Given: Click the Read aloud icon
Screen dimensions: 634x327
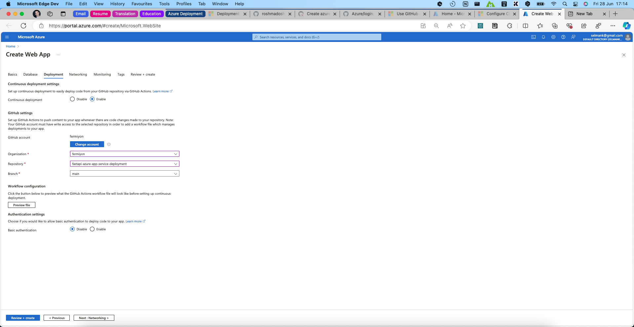Looking at the screenshot, I should click(x=450, y=26).
